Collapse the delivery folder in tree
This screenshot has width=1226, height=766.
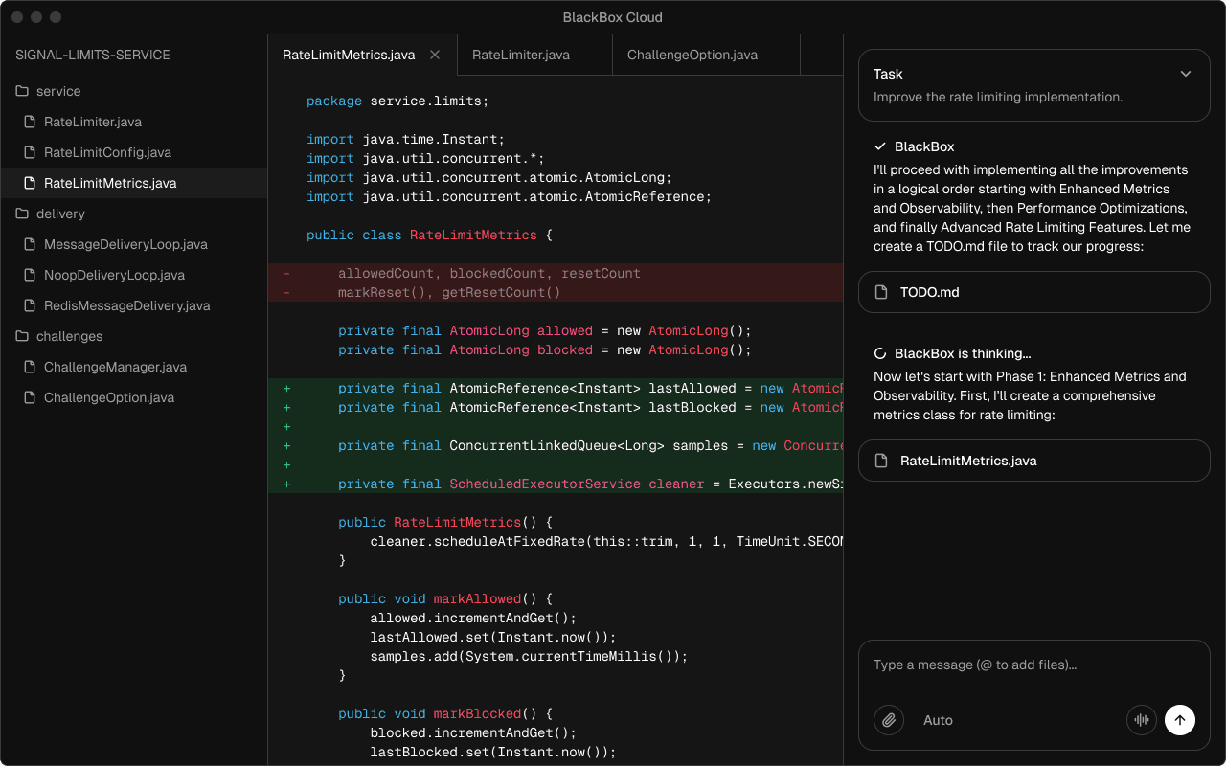click(60, 214)
